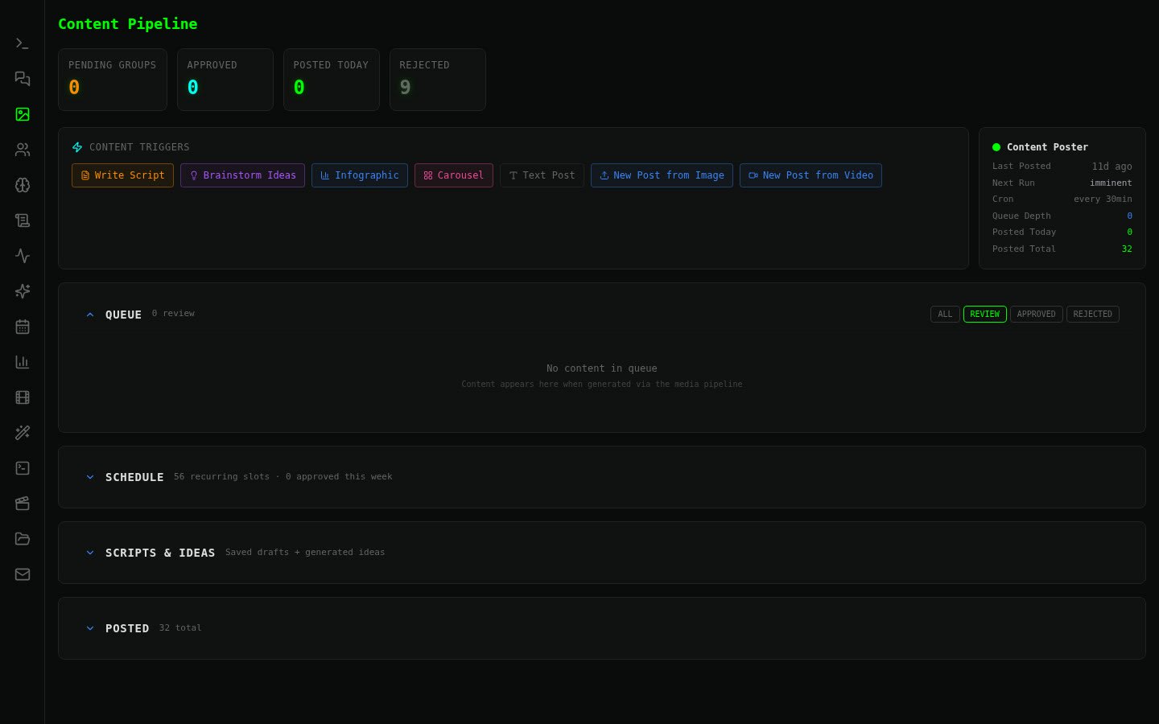Image resolution: width=1159 pixels, height=724 pixels.
Task: Show ALL items in queue filter
Action: (x=945, y=315)
